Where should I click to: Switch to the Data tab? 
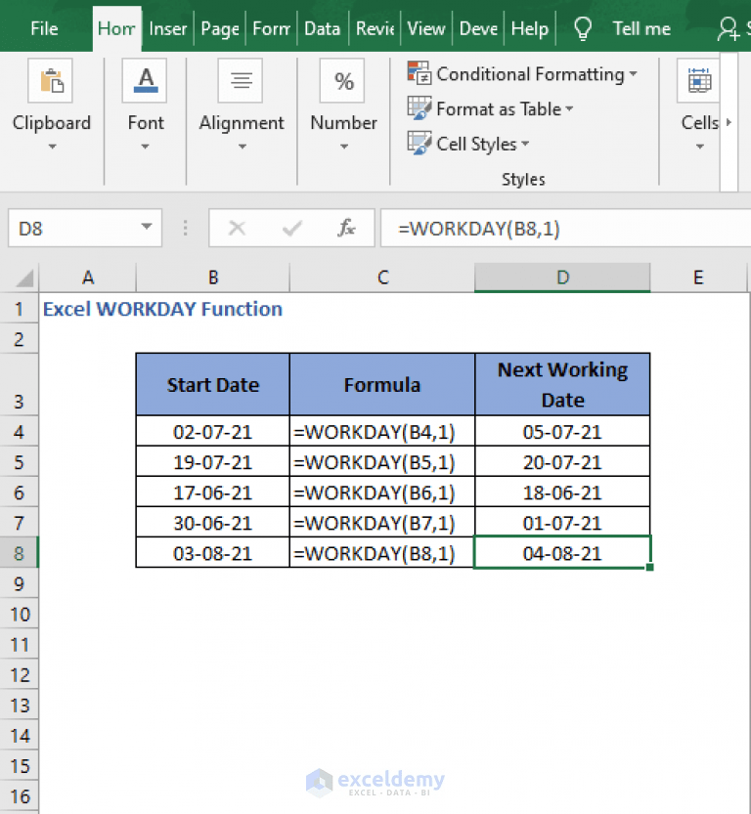(322, 28)
